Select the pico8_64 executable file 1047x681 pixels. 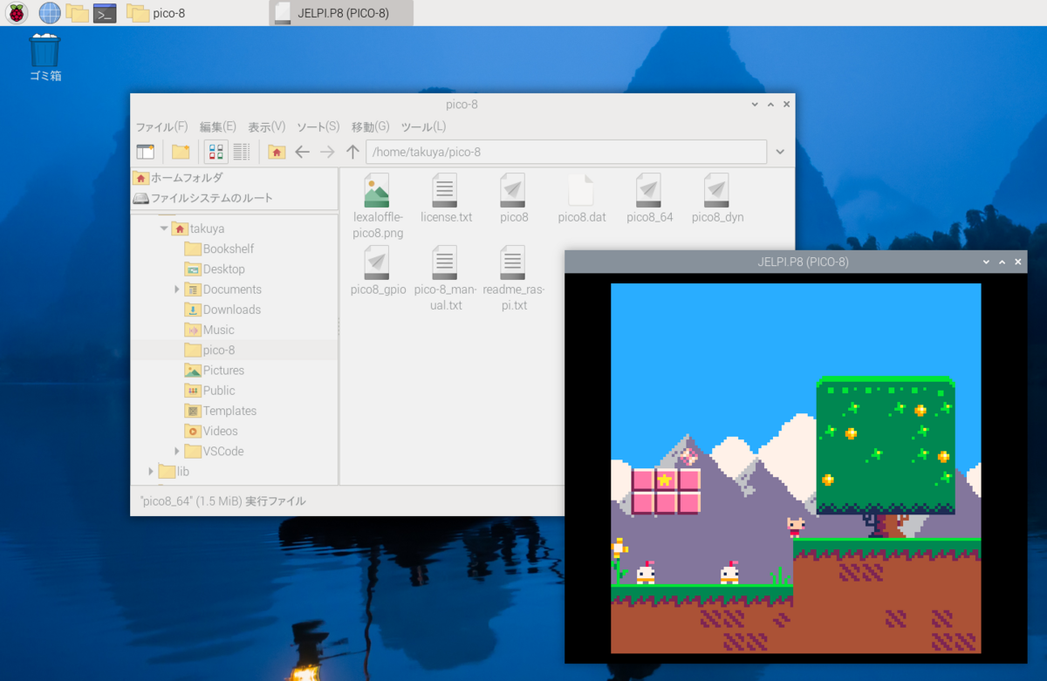(x=650, y=199)
